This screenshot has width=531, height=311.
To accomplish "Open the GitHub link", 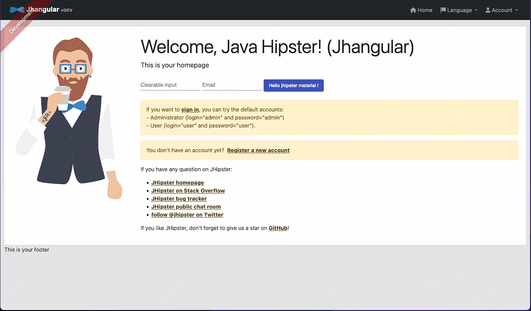I will [278, 228].
